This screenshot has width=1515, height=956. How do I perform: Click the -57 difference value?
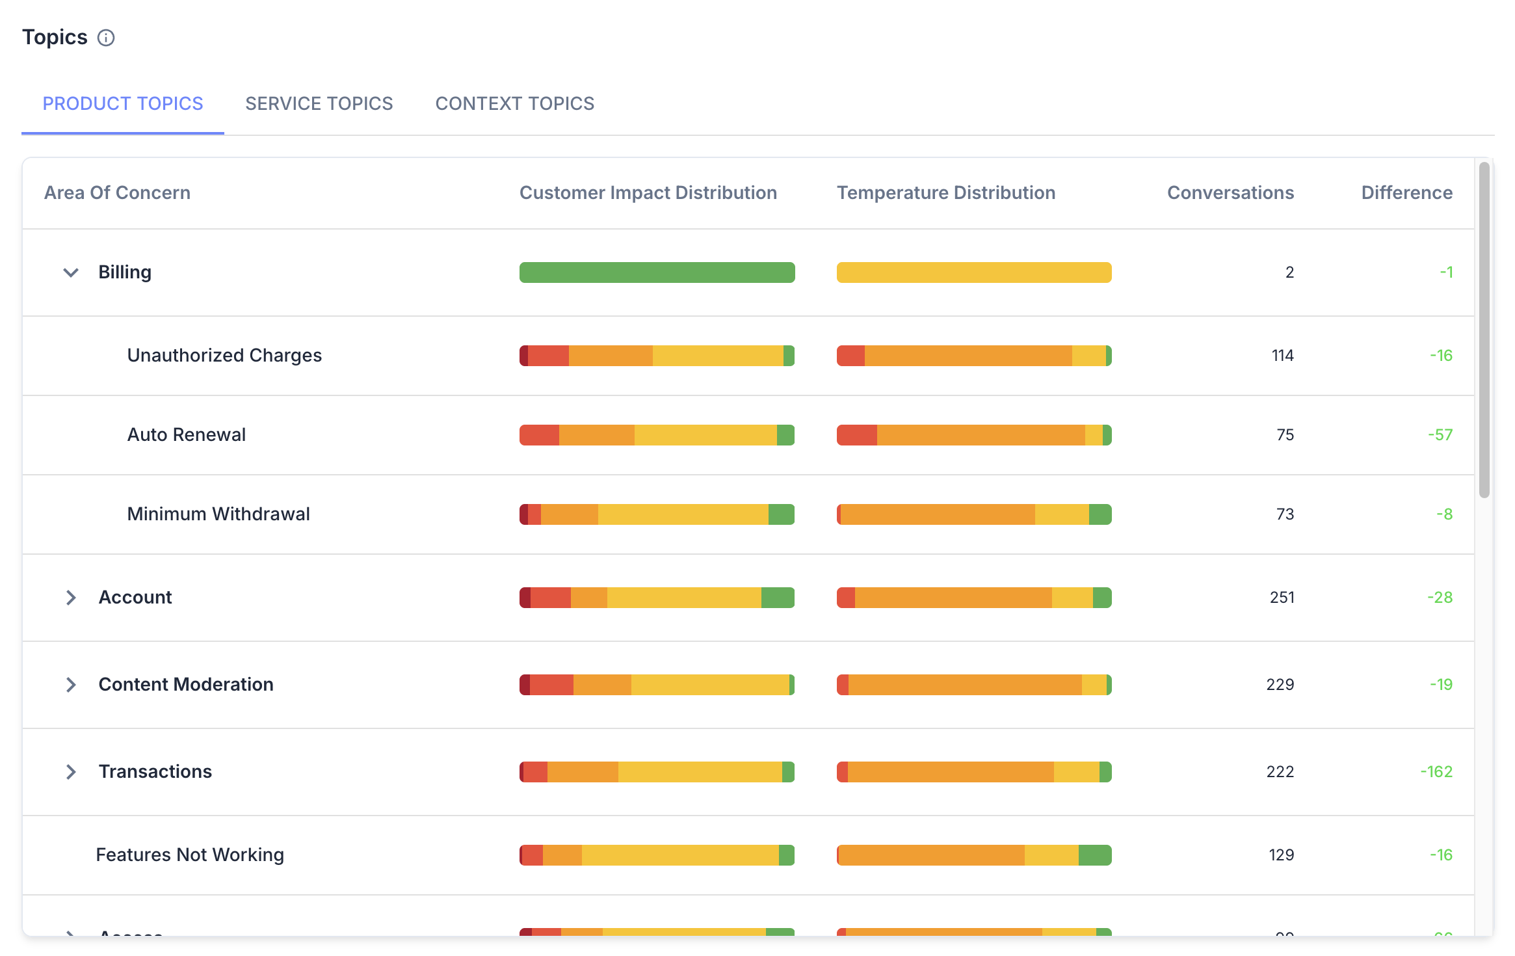[x=1440, y=434]
